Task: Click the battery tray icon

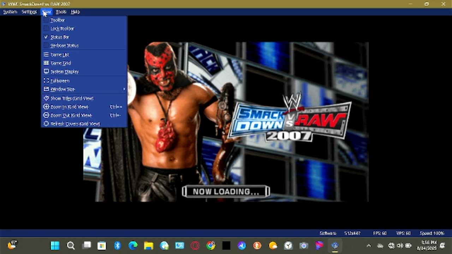Action: point(408,246)
